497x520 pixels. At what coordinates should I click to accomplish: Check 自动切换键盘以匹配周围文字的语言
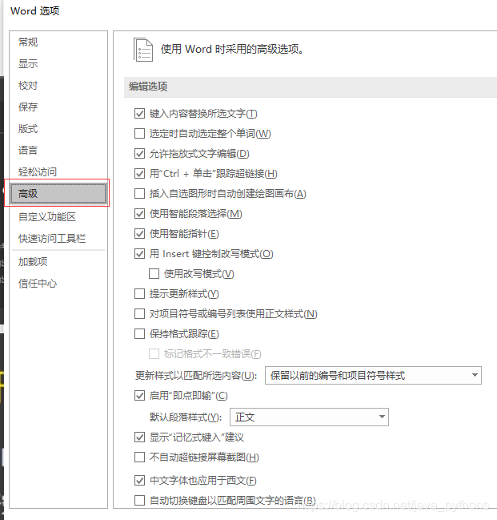point(139,500)
